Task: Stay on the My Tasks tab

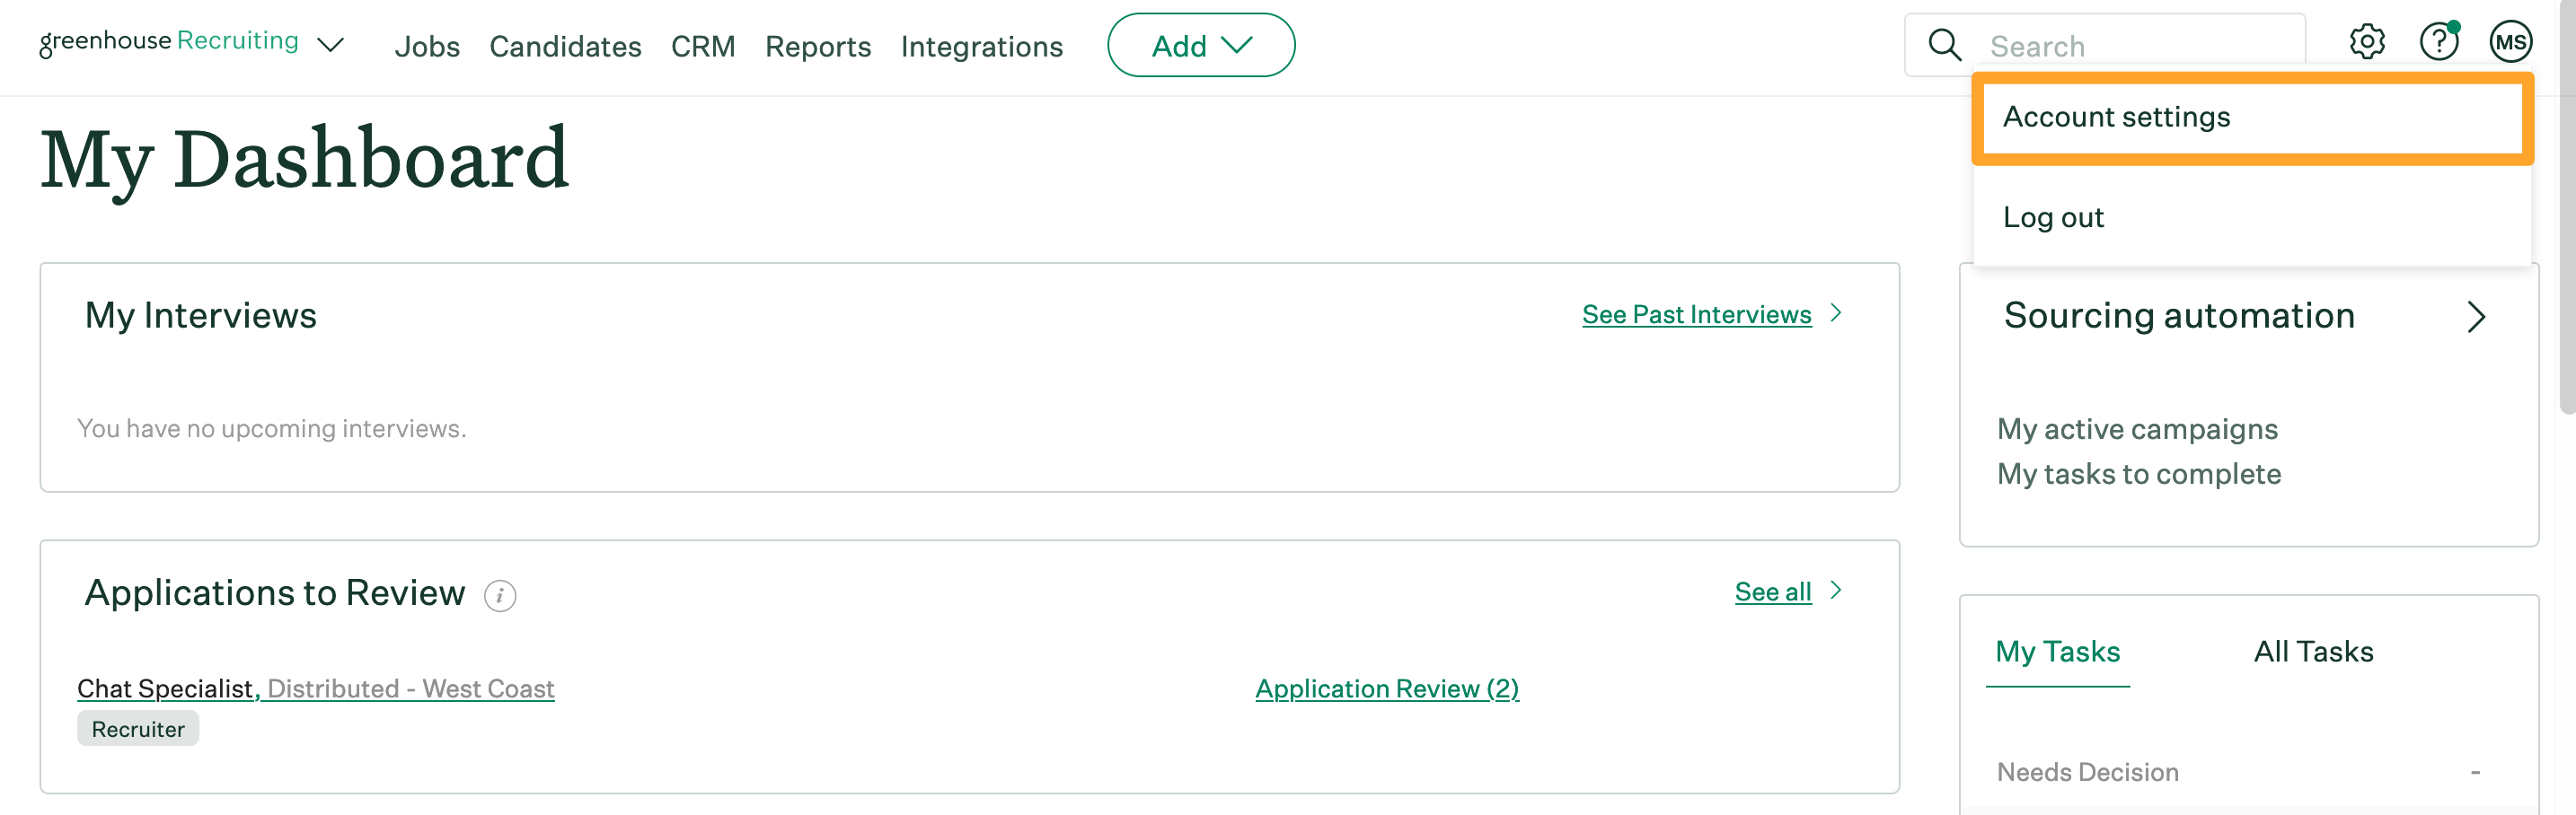Action: [2057, 652]
